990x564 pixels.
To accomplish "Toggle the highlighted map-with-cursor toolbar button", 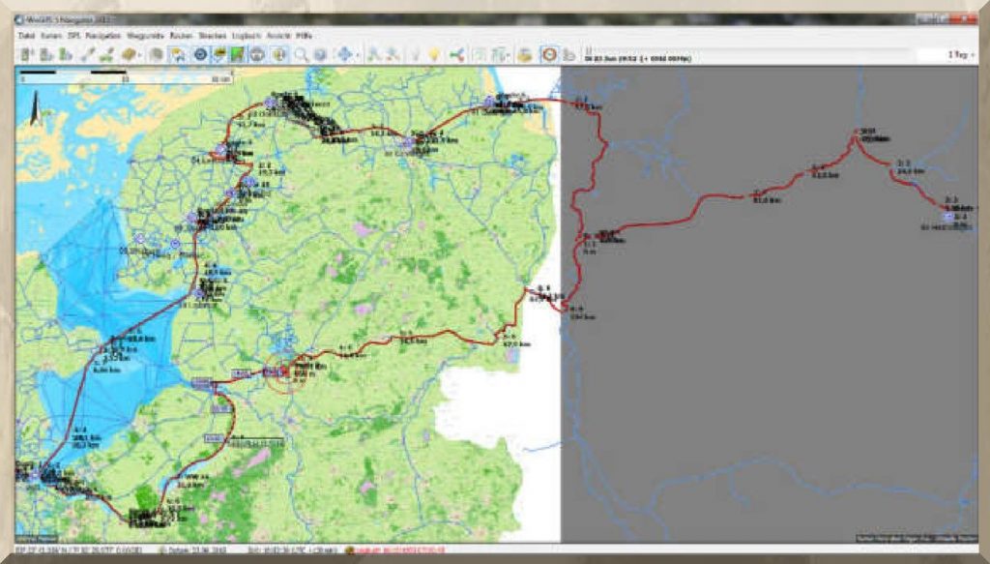I will (178, 55).
